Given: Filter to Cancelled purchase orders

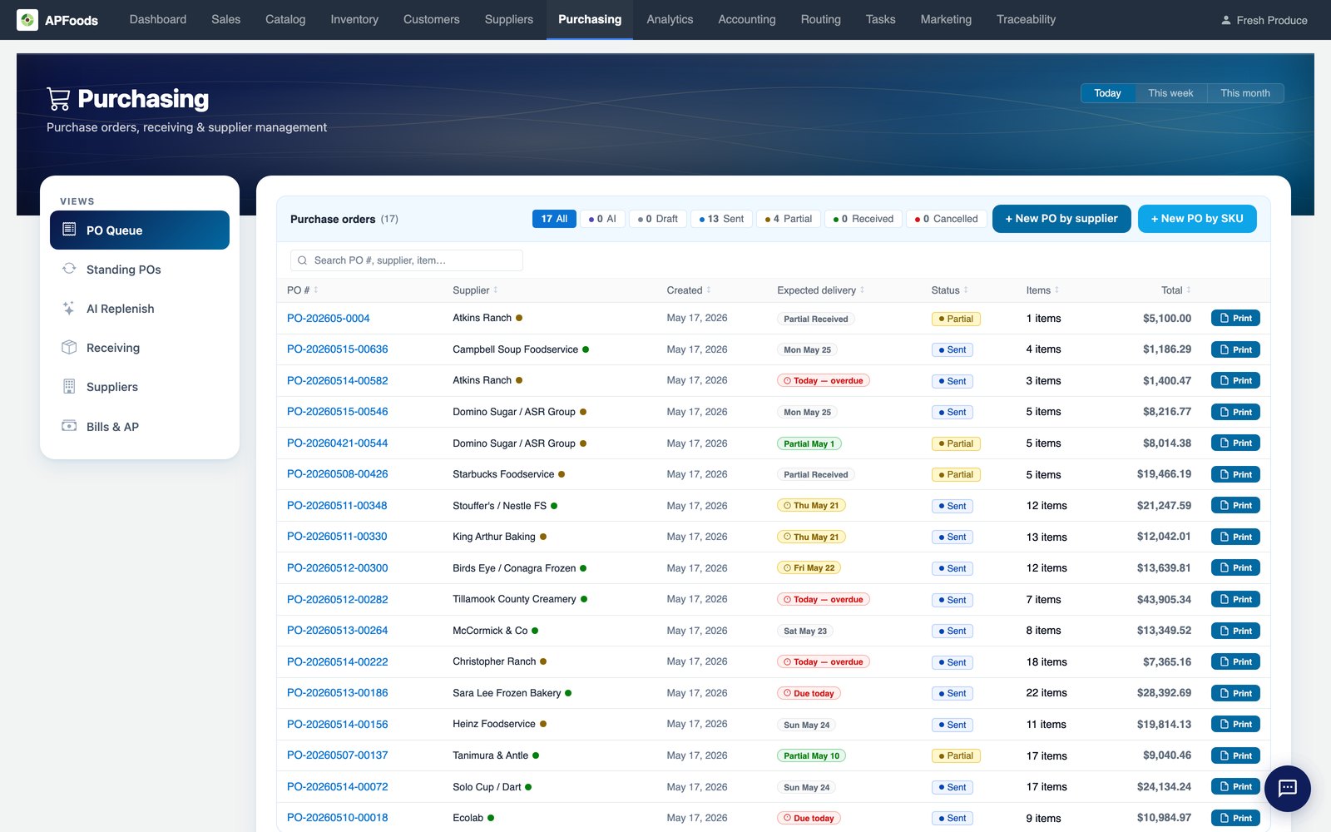Looking at the screenshot, I should coord(947,219).
